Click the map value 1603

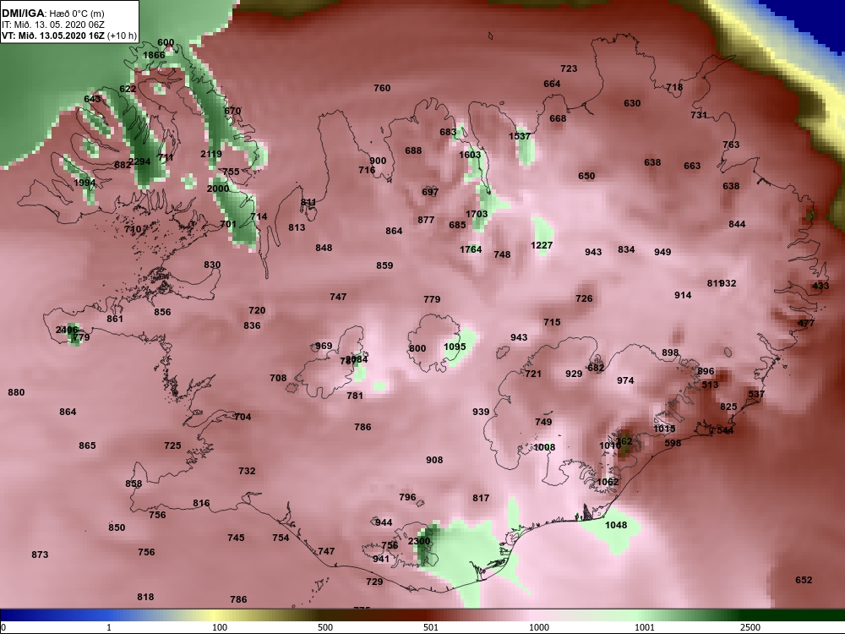click(x=470, y=155)
